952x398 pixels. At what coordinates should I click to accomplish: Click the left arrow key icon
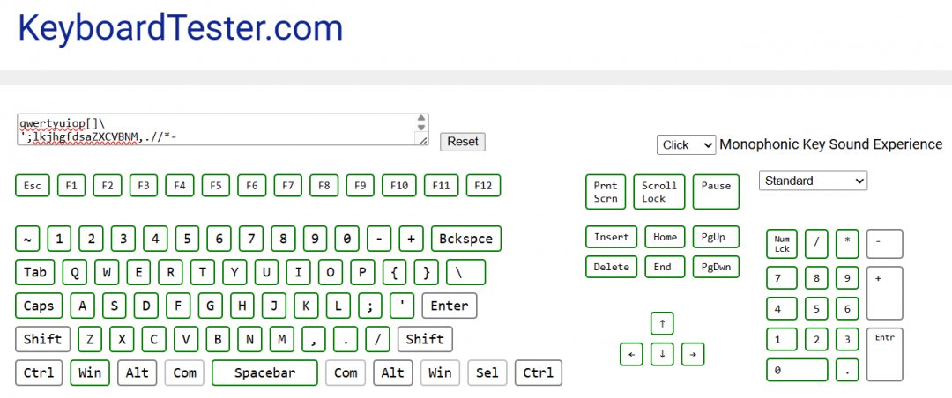[x=631, y=354]
